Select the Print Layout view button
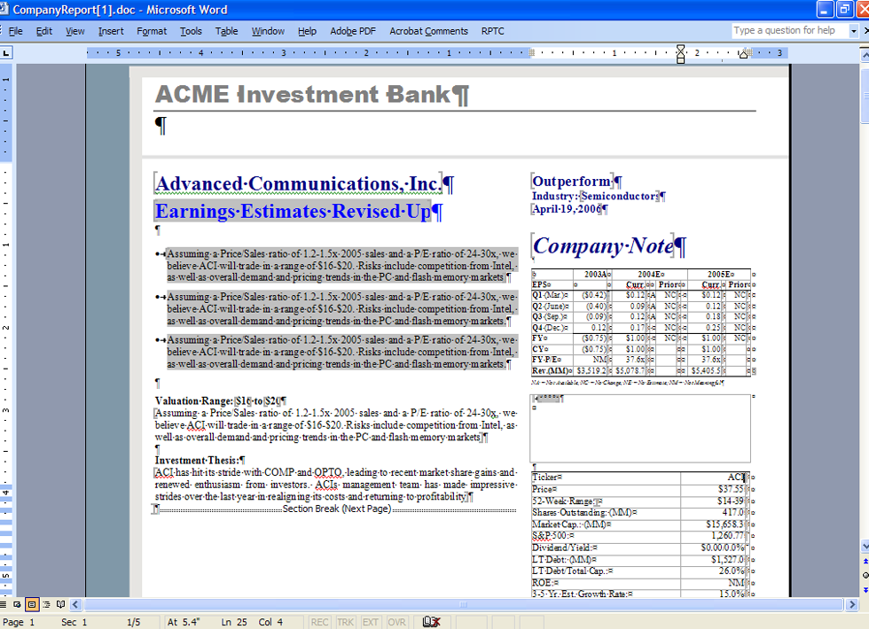The width and height of the screenshot is (869, 629). (x=32, y=604)
